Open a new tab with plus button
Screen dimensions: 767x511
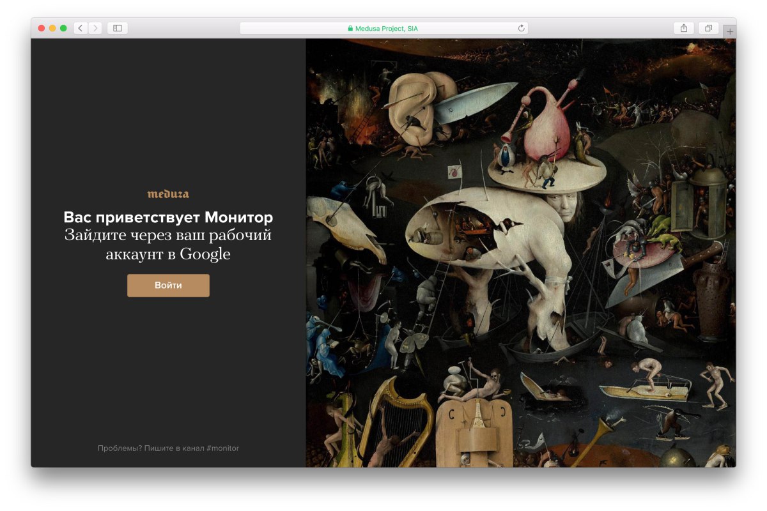[730, 31]
